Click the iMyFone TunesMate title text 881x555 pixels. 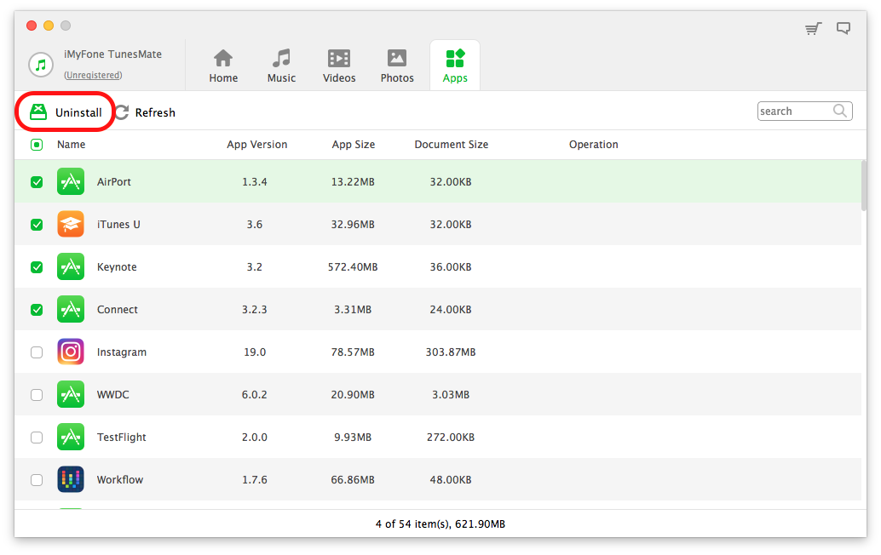(113, 54)
